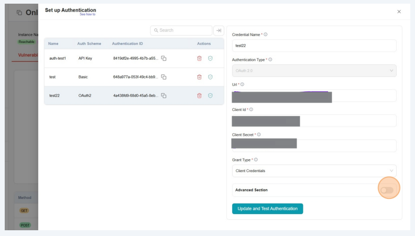Show info tooltip for Authentication Type
The image size is (415, 236).
(270, 60)
